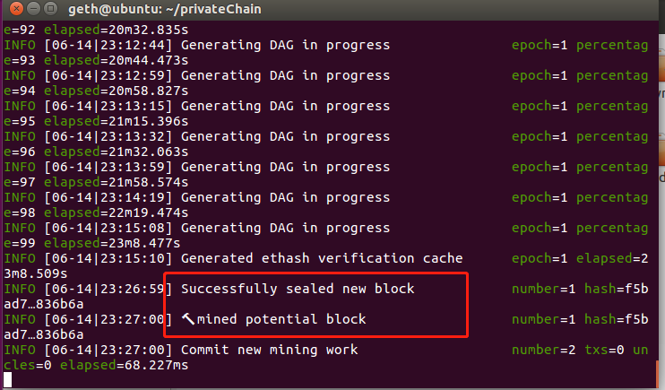This screenshot has width=665, height=390.
Task: Click the 'elapsed=68.227ms' text
Action: [124, 365]
